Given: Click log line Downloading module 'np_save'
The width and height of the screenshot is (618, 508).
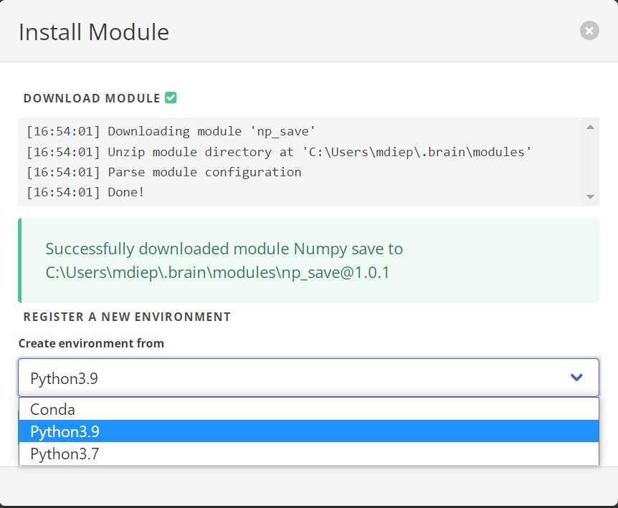Looking at the screenshot, I should 171,131.
